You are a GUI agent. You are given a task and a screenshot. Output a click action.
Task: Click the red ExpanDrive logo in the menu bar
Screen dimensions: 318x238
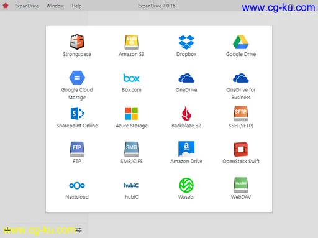click(x=6, y=6)
